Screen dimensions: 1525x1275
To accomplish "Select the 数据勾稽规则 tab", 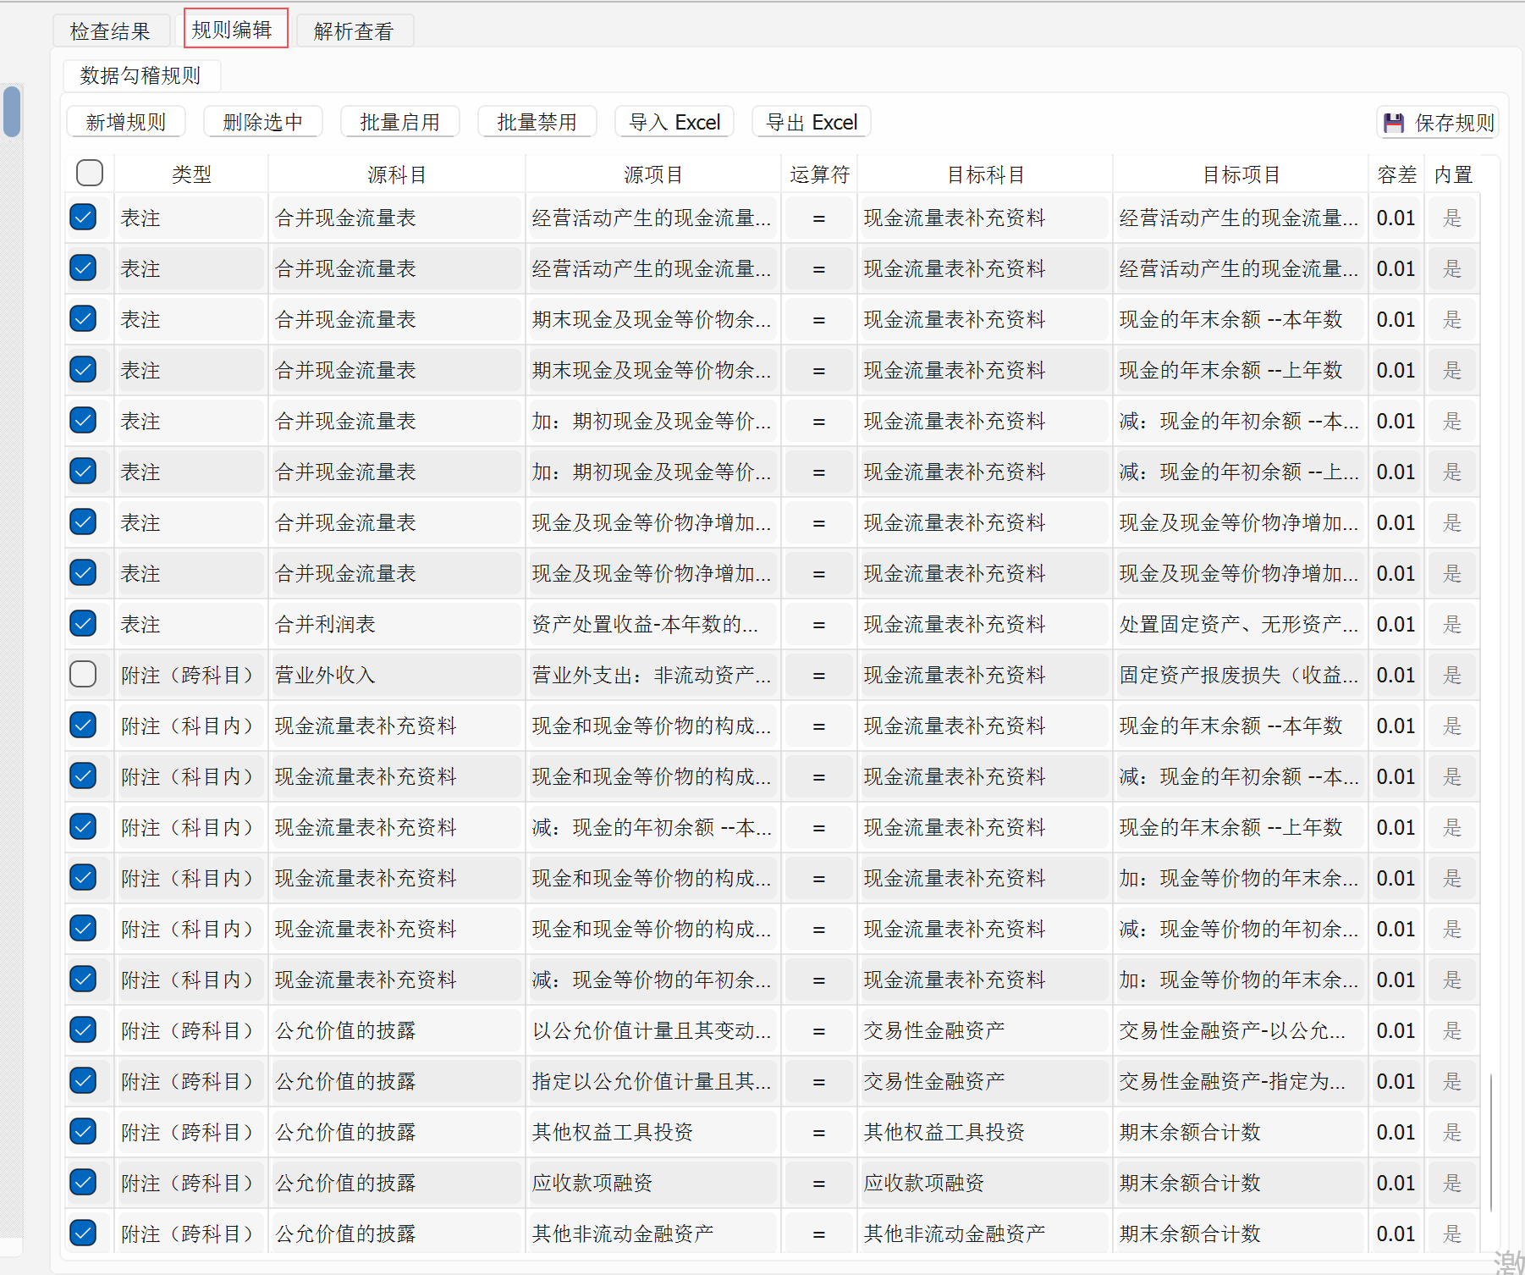I will (140, 75).
